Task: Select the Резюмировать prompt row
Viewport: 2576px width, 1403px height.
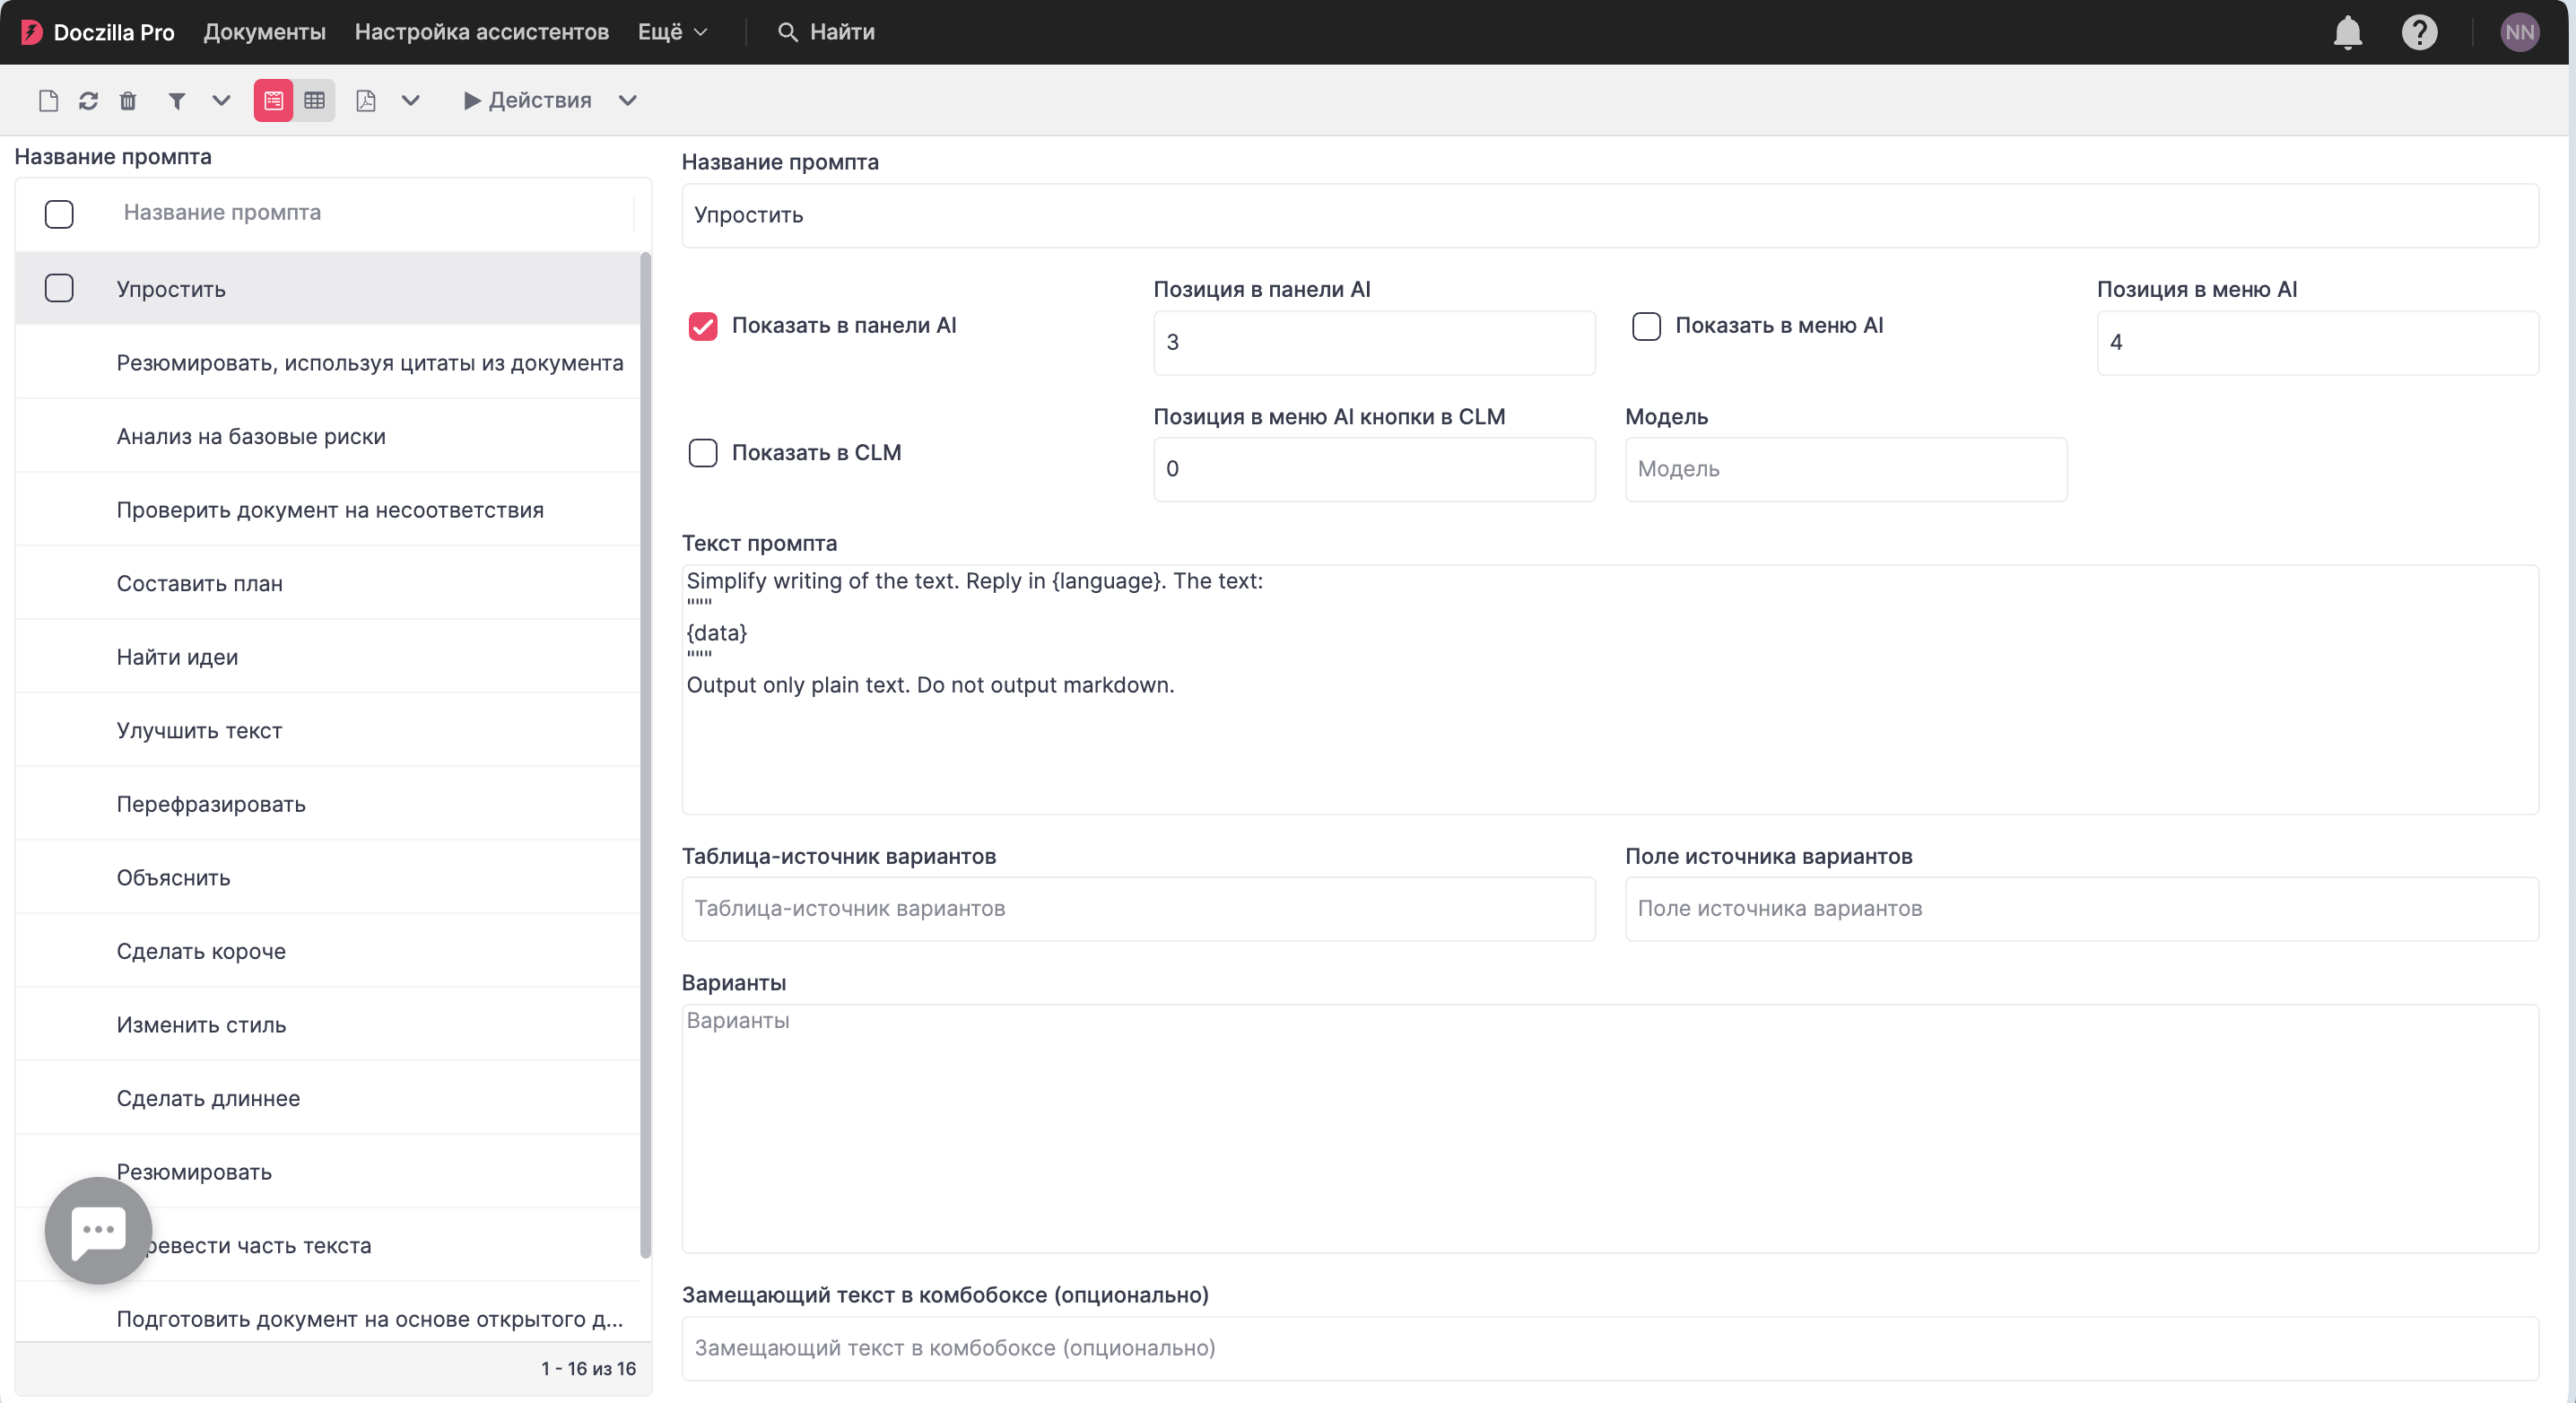Action: point(328,1172)
